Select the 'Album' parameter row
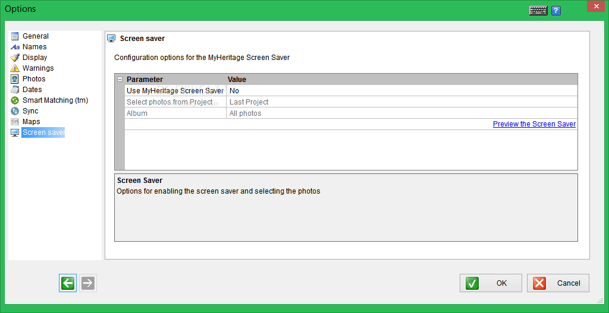Image resolution: width=609 pixels, height=313 pixels. tap(175, 113)
